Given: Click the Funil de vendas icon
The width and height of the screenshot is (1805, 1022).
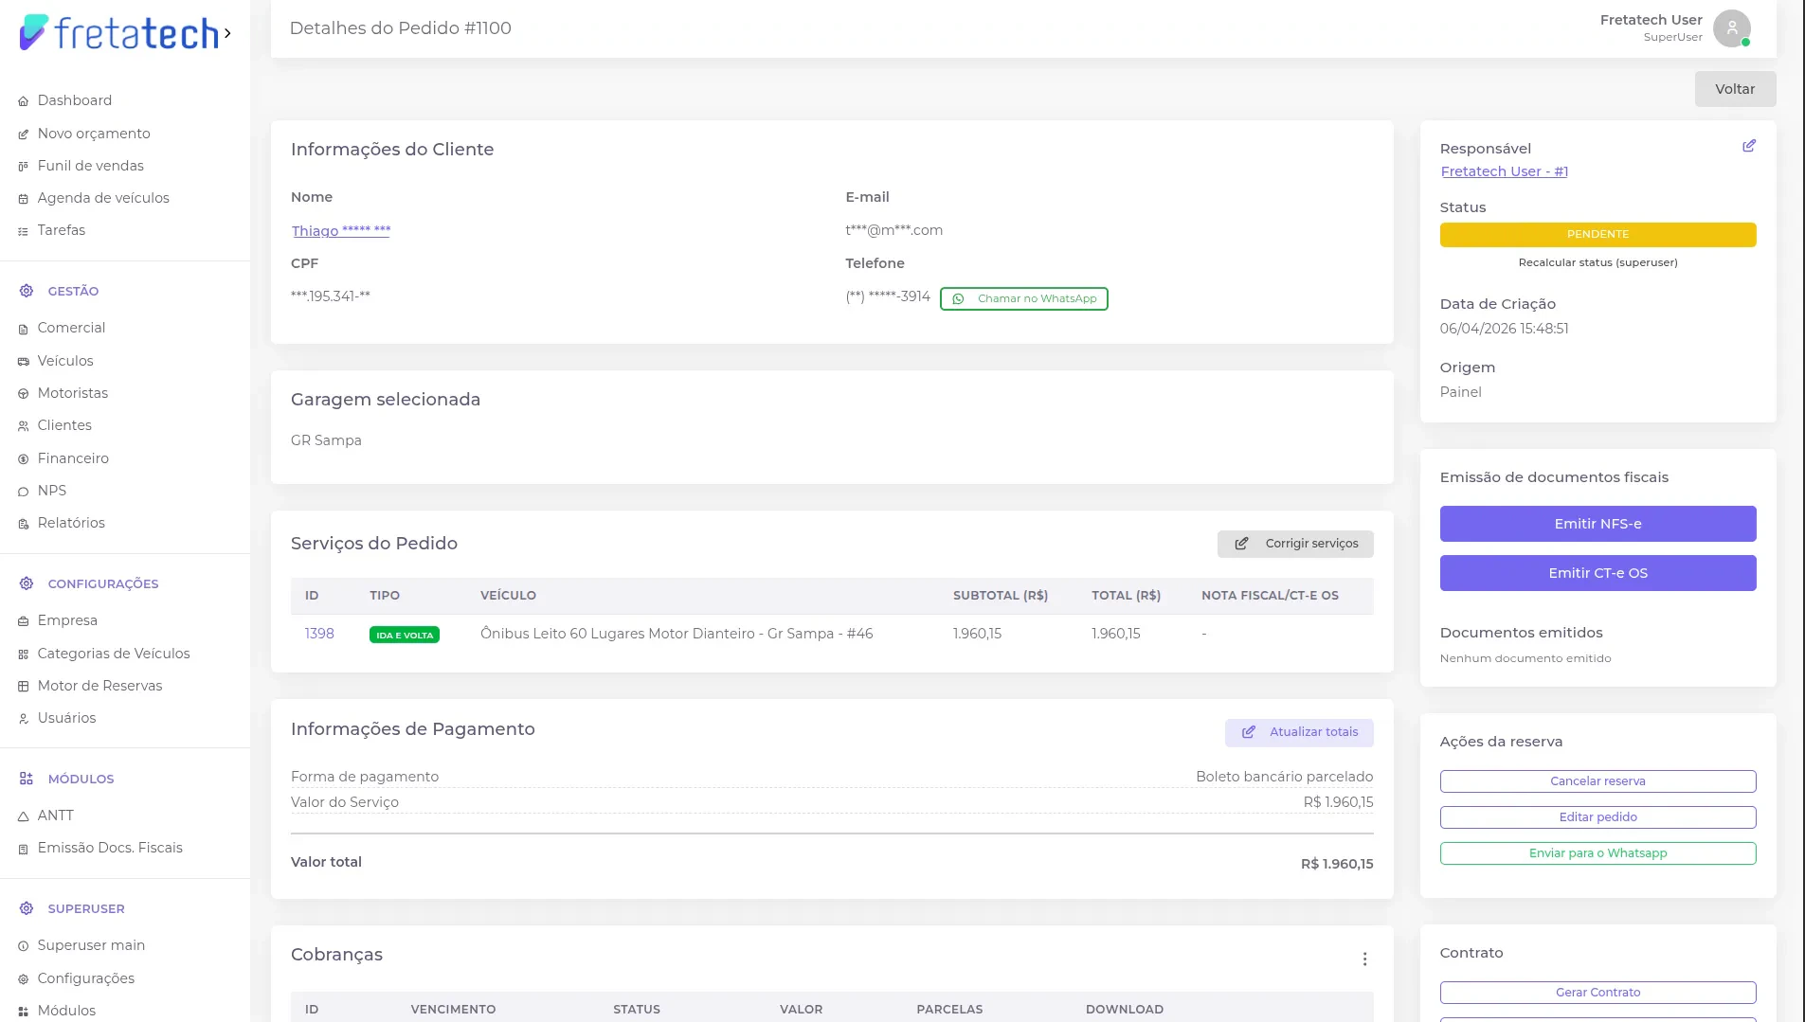Looking at the screenshot, I should click(24, 167).
